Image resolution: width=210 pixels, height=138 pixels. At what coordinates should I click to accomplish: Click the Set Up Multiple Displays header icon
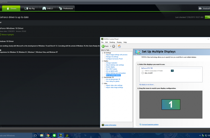(x=138, y=52)
